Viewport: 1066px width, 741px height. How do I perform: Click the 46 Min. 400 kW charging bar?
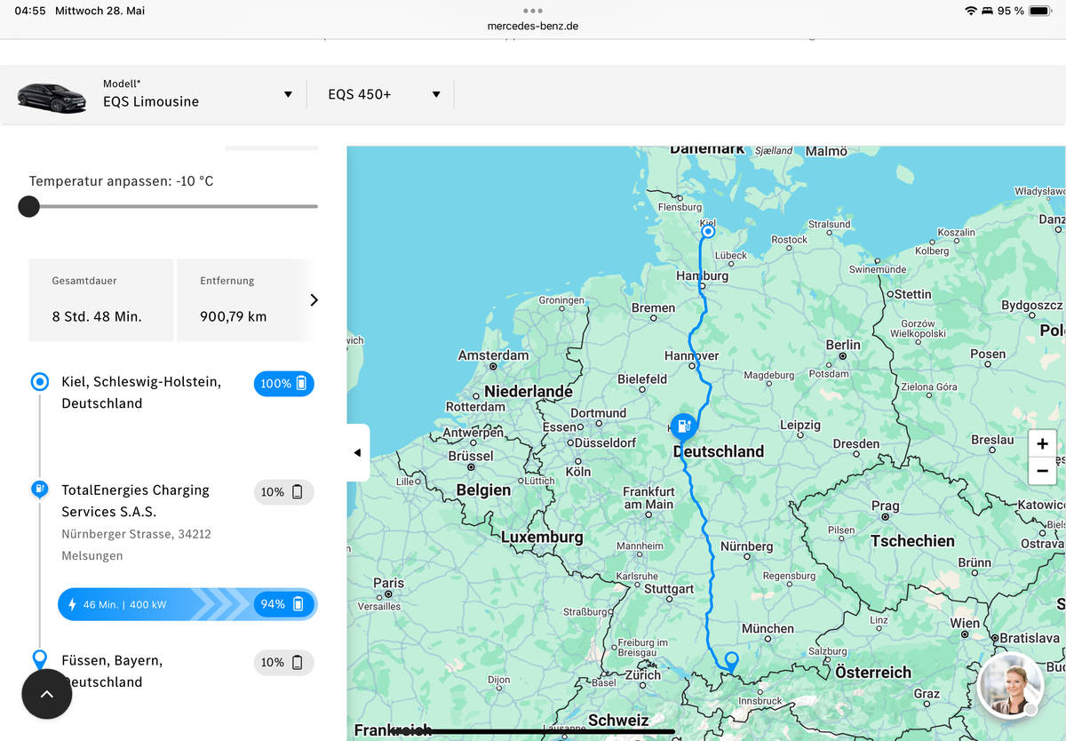click(187, 604)
